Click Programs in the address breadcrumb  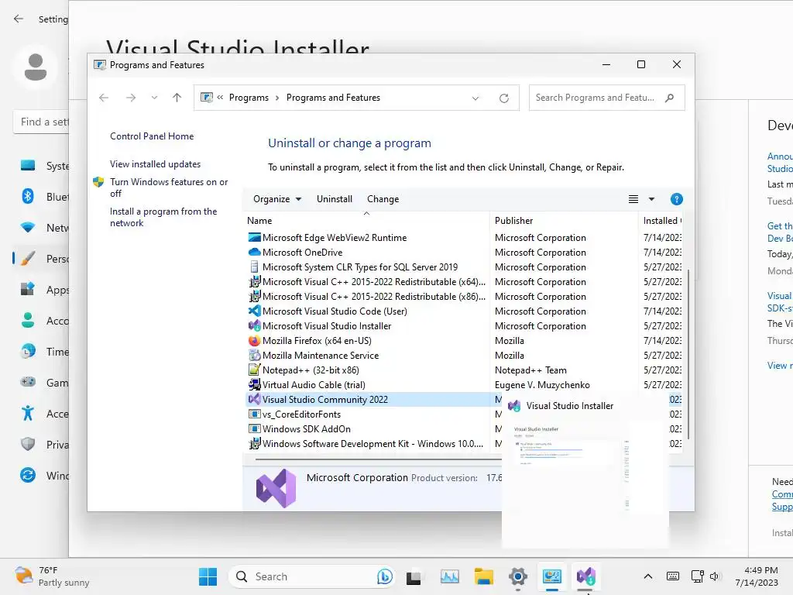(x=249, y=98)
